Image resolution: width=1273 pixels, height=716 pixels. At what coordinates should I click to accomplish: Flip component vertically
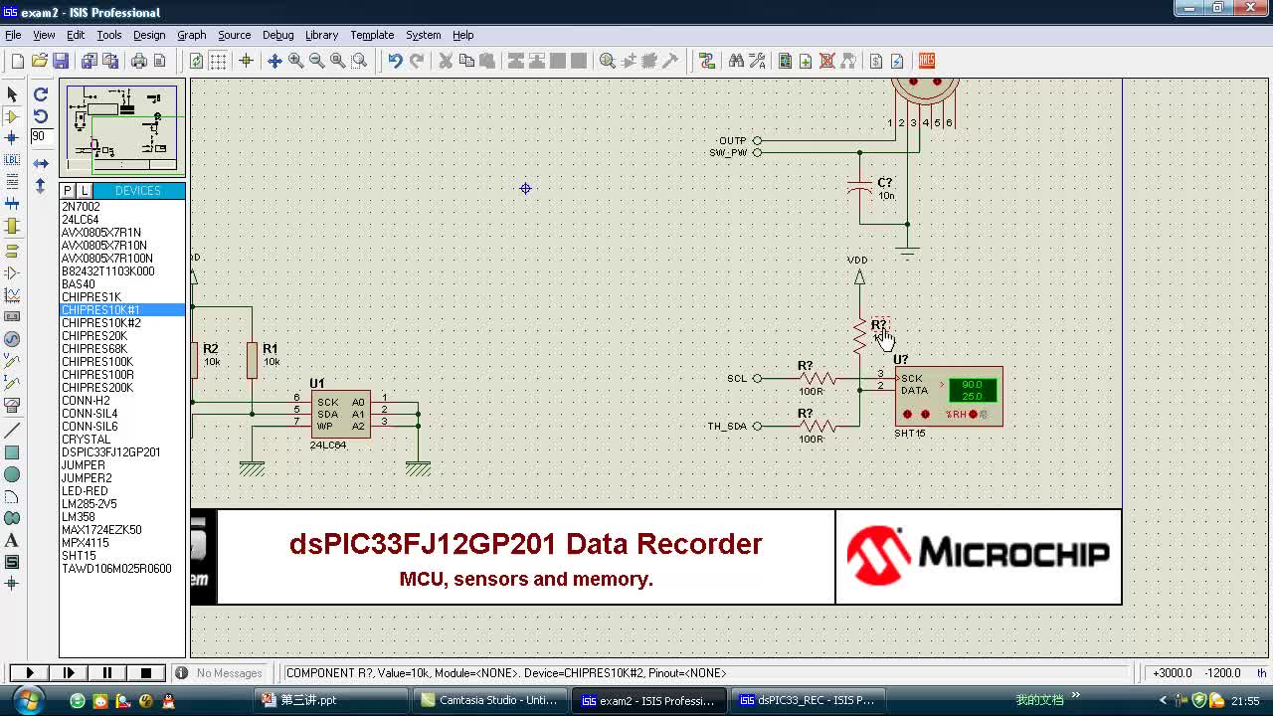(41, 186)
